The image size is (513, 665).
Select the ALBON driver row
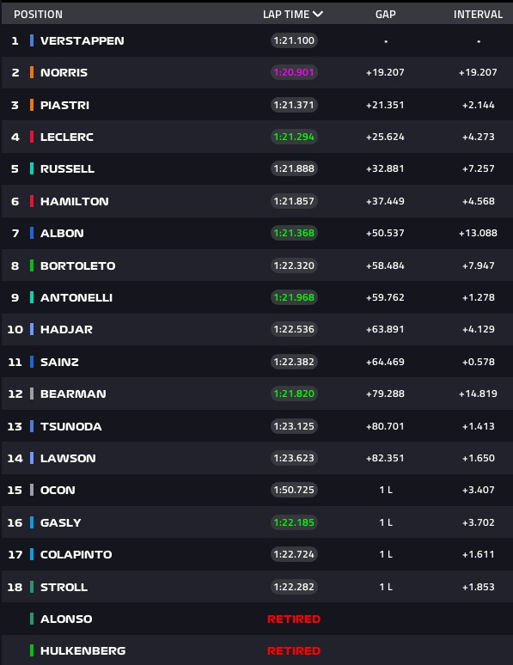[x=257, y=233]
